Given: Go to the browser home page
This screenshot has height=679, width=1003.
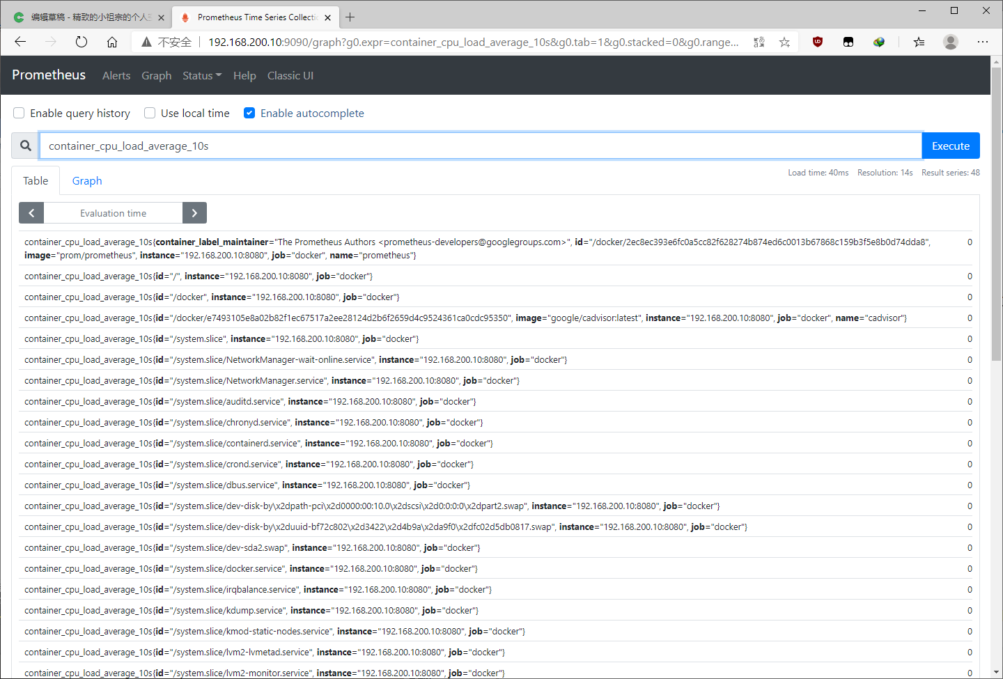Looking at the screenshot, I should (x=112, y=42).
